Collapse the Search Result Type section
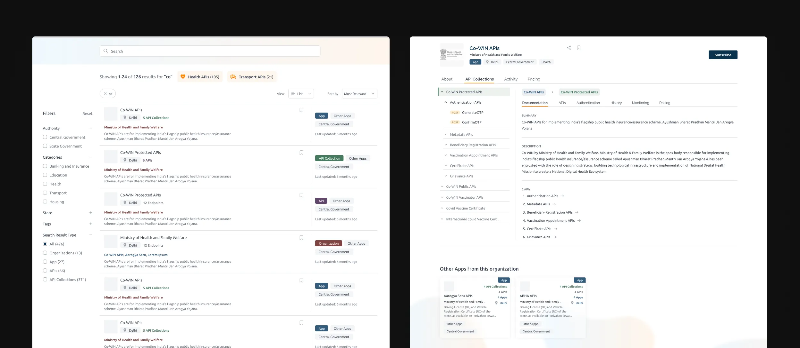The height and width of the screenshot is (348, 800). 91,235
